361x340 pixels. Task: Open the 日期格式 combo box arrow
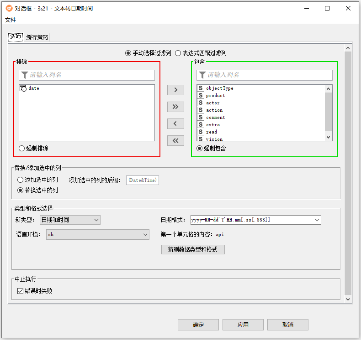(317, 220)
